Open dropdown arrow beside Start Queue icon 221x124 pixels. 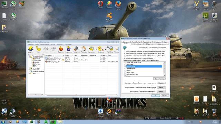point(96,49)
